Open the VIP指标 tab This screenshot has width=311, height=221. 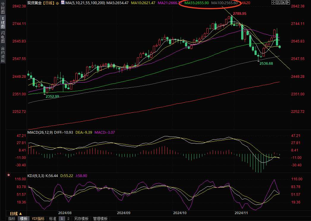pyautogui.click(x=38, y=219)
